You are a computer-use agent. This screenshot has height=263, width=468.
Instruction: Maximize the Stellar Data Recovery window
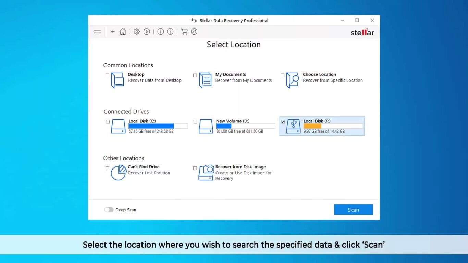(x=357, y=21)
